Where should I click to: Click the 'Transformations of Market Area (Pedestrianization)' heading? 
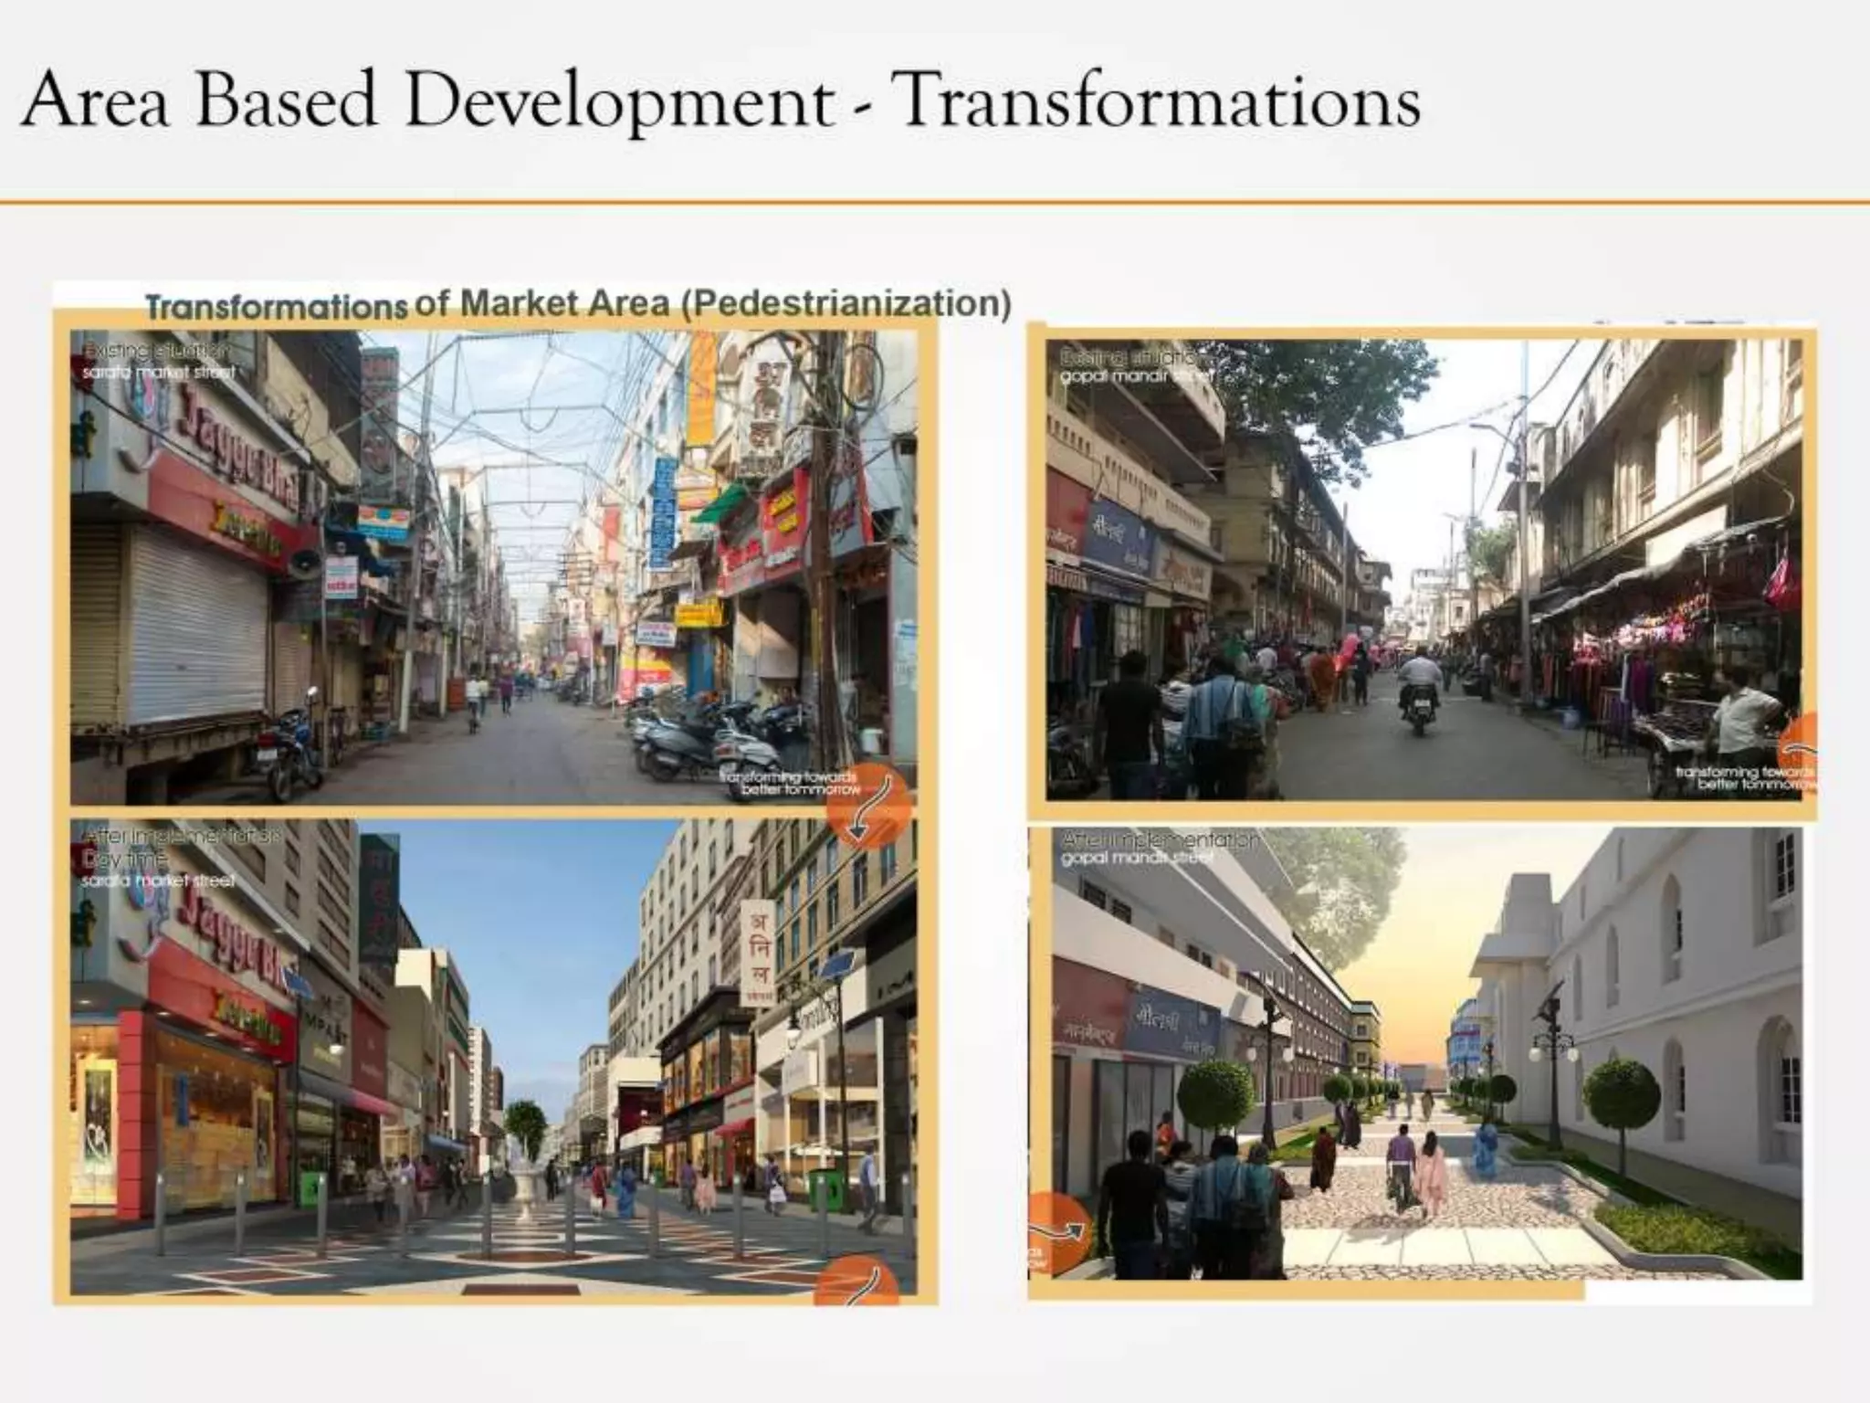point(578,304)
